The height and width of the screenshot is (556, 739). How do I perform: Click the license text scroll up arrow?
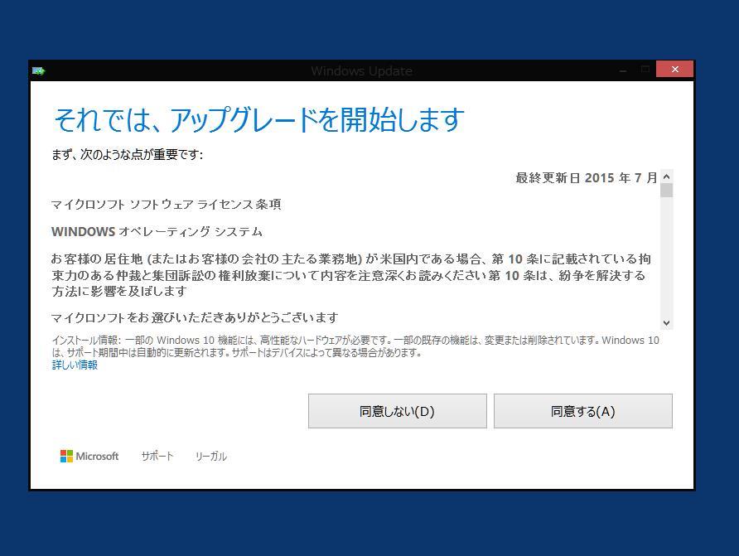(x=666, y=176)
